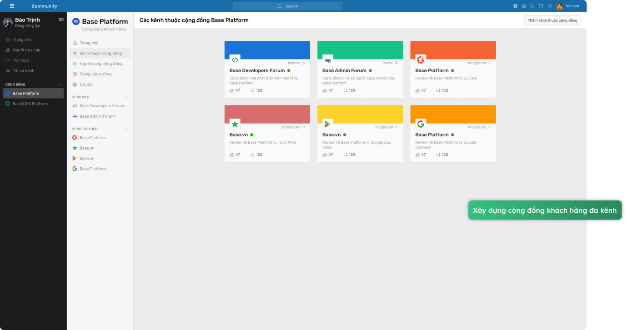Screen dimensions: 628x330
Task: Click the Integrated label on the Trust Pilot card
Action: coord(293,127)
